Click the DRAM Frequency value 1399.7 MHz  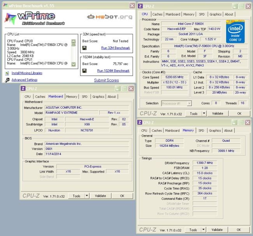(205, 163)
